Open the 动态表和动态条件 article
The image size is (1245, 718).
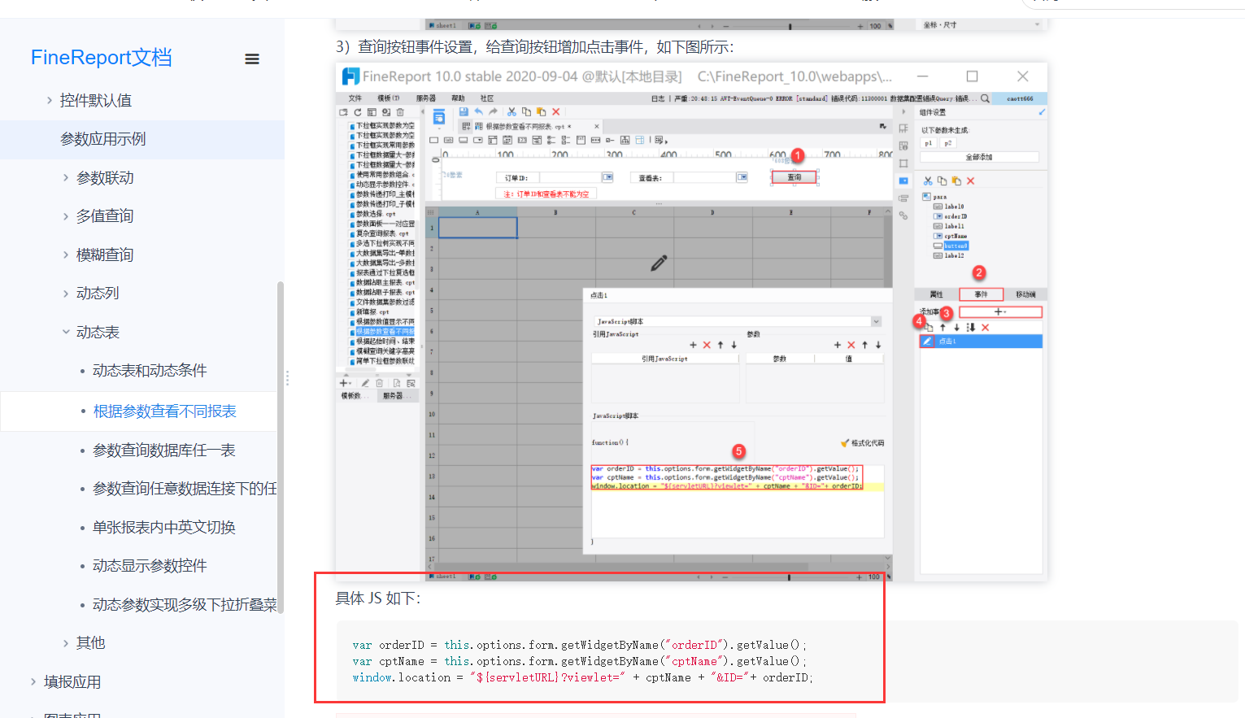pyautogui.click(x=150, y=370)
